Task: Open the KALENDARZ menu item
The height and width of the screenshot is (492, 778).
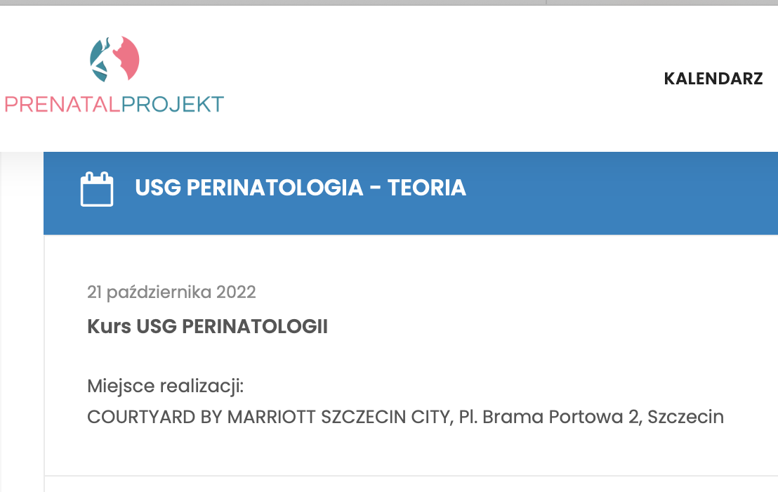Action: coord(713,79)
